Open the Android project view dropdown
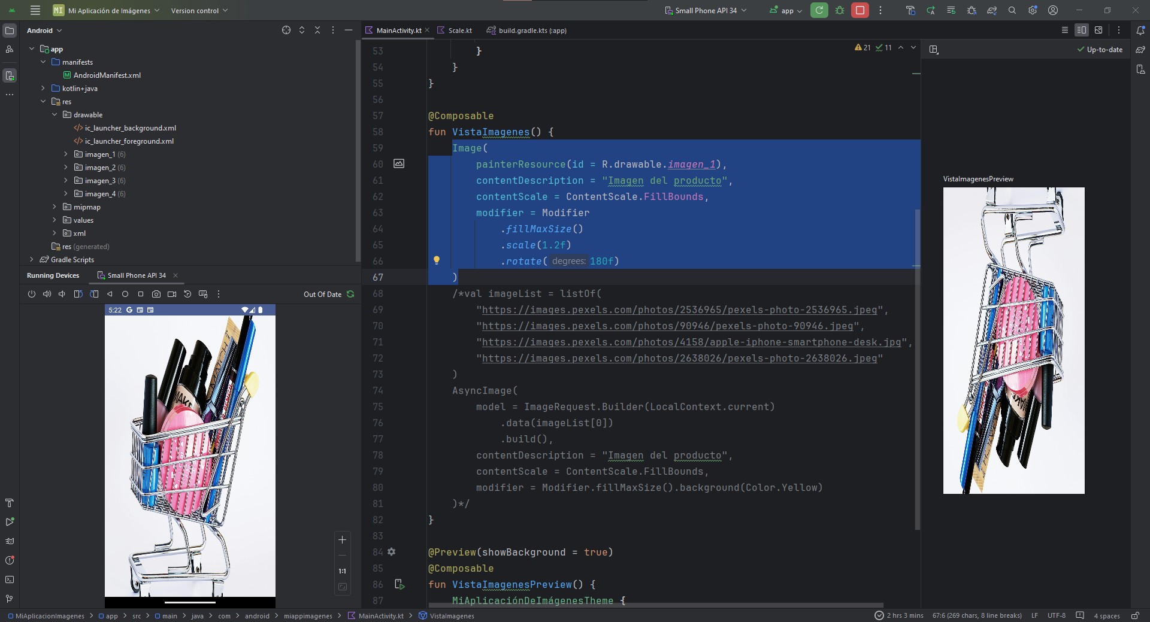Screen dimensions: 1150x622 point(44,31)
